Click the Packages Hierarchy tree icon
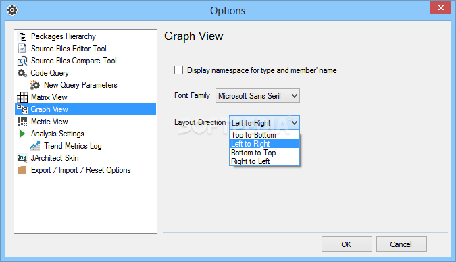The height and width of the screenshot is (262, 456). 22,36
